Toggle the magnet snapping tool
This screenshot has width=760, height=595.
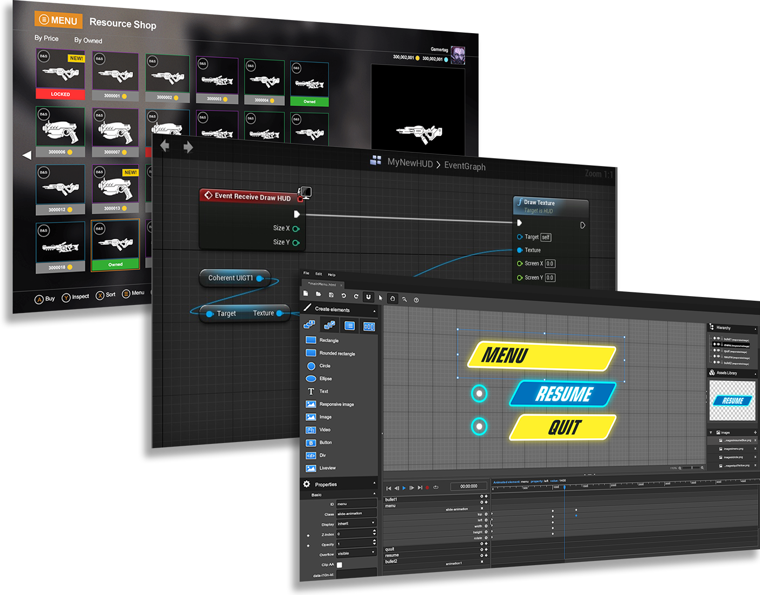[368, 297]
